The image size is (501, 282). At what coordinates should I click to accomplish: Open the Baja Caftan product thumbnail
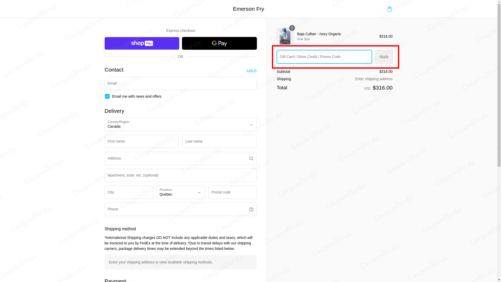pyautogui.click(x=285, y=36)
